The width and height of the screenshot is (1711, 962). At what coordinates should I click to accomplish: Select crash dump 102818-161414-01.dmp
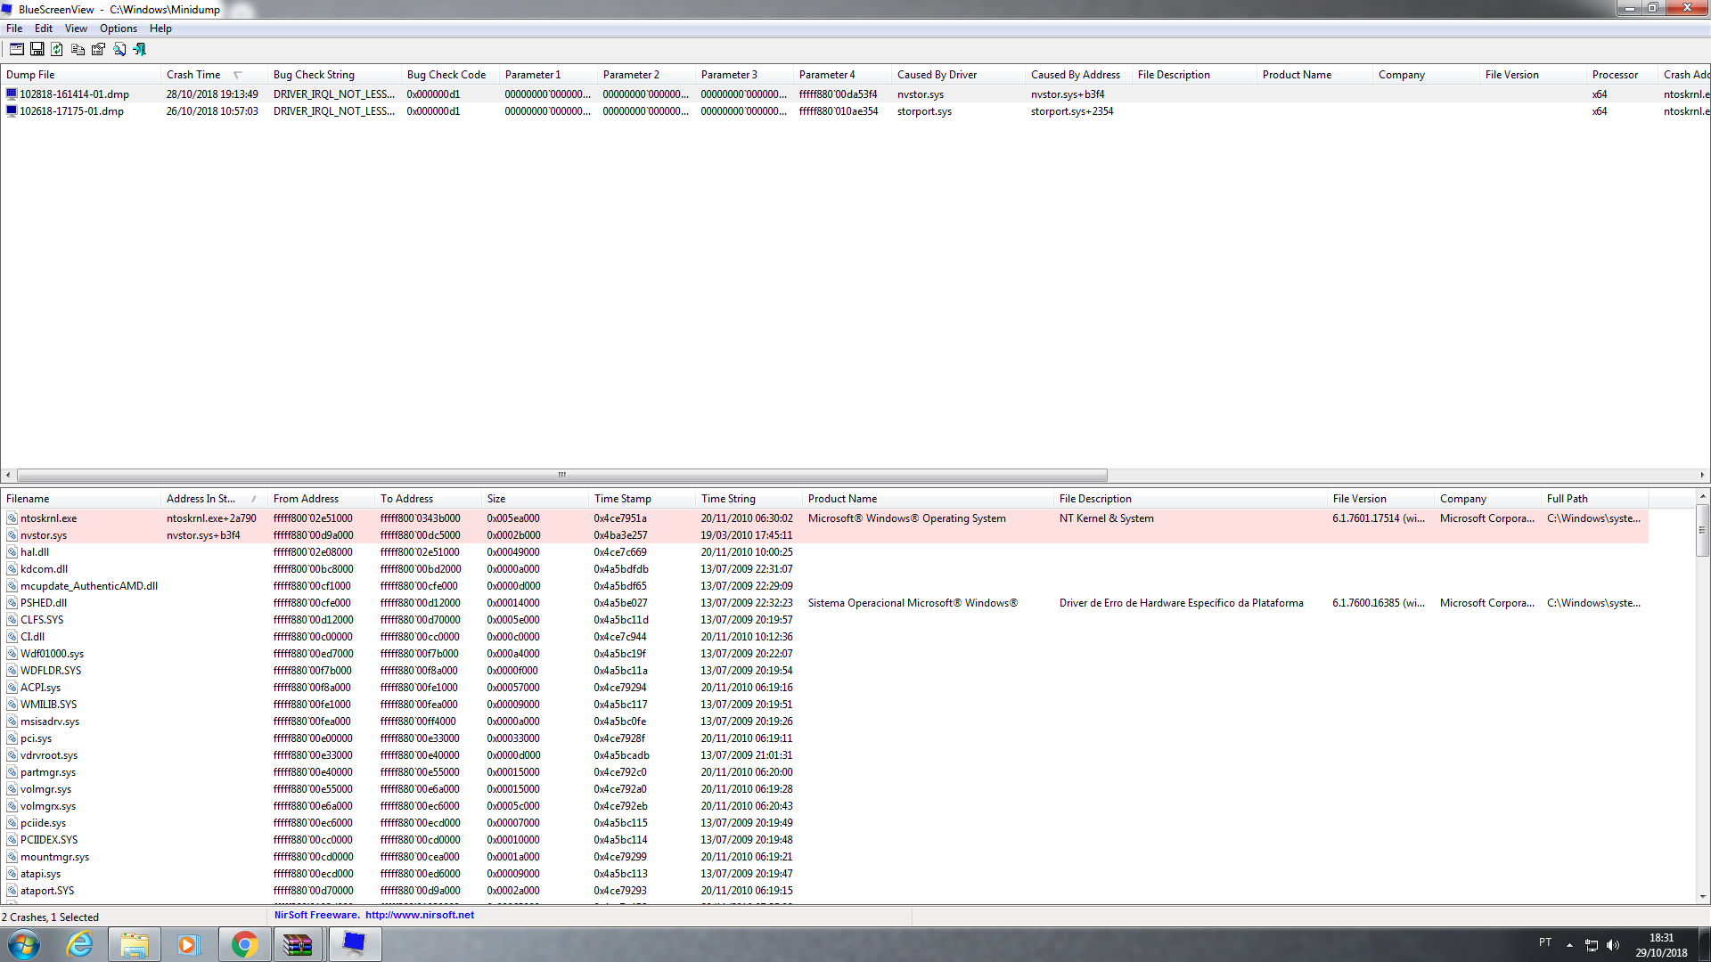(x=74, y=94)
